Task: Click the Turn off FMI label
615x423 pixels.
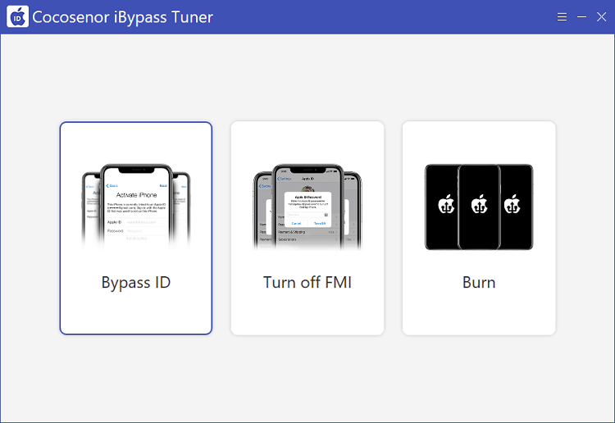Action: point(307,282)
